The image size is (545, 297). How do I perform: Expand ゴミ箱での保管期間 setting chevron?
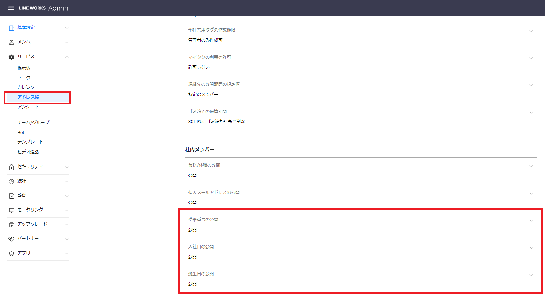click(x=531, y=113)
